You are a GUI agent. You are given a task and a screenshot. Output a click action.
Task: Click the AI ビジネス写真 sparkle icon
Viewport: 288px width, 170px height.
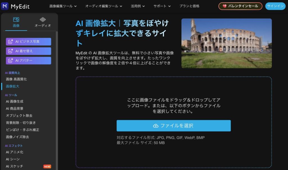[10, 42]
